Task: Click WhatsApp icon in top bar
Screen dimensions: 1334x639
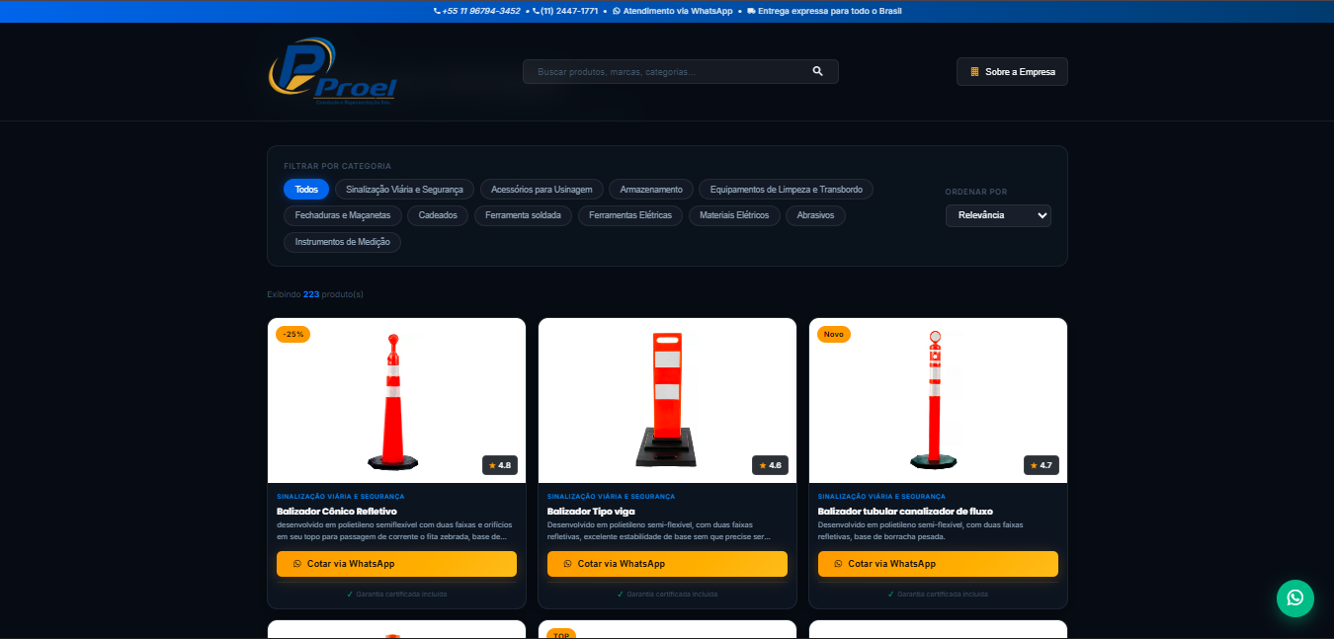Action: (617, 11)
